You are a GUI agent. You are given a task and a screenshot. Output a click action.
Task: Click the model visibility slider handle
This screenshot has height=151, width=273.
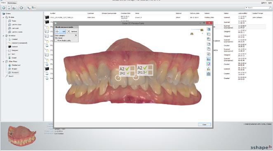tap(202, 30)
